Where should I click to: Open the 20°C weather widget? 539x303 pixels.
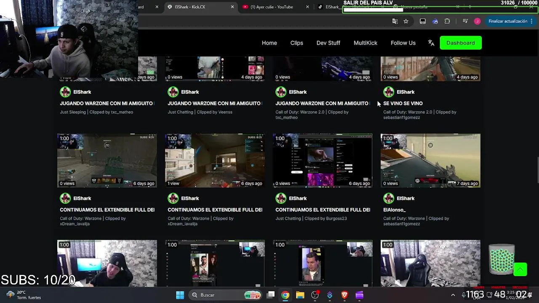pos(24,295)
